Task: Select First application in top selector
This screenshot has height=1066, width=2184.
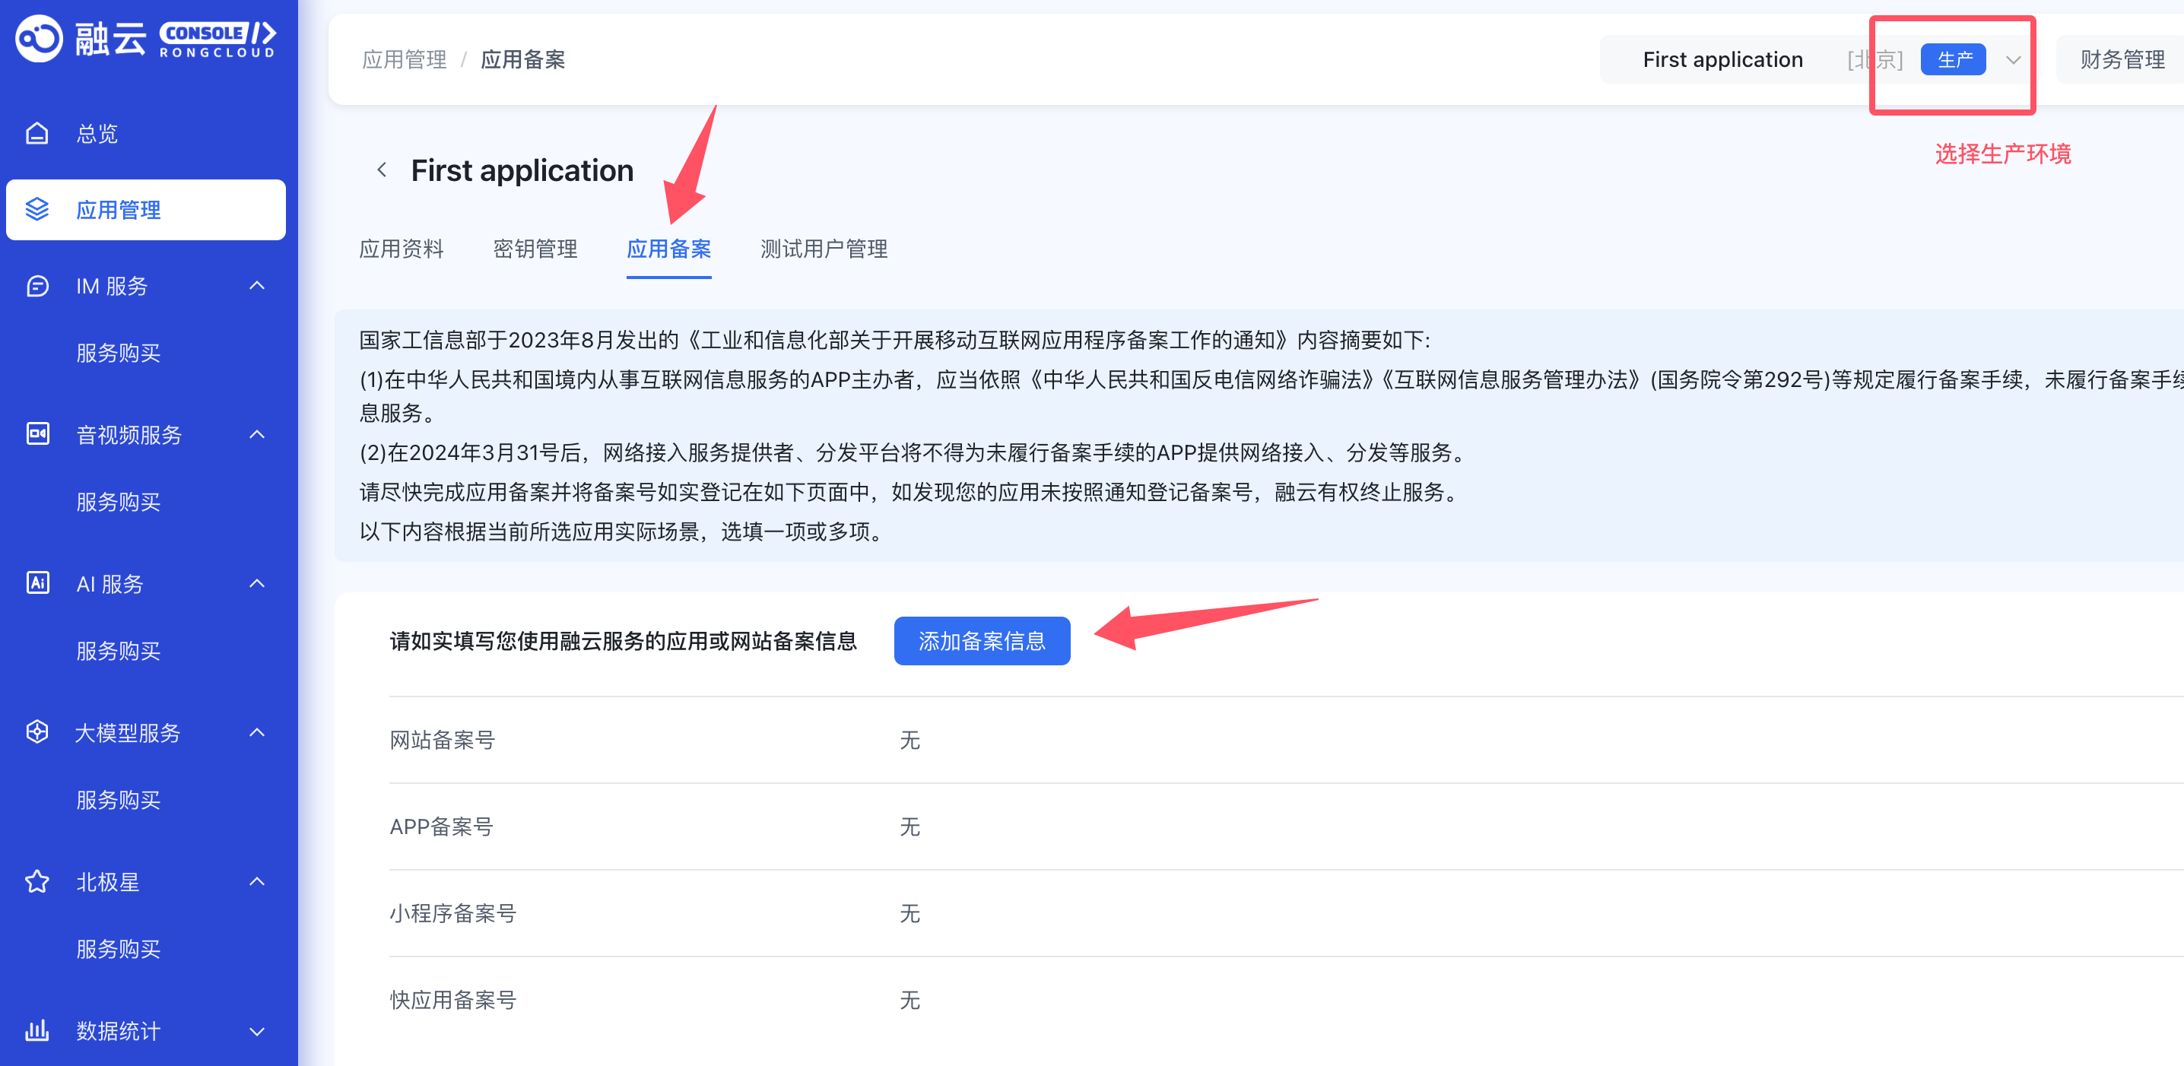Action: 1722,59
